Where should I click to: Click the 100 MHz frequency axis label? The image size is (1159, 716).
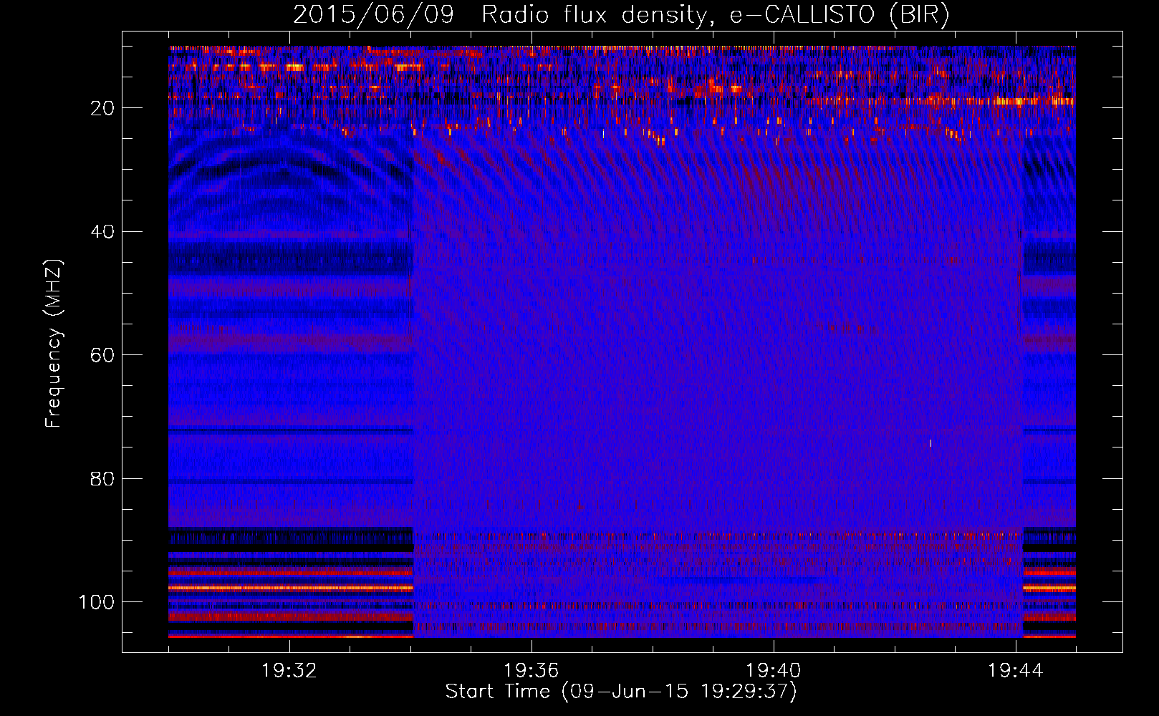(97, 602)
